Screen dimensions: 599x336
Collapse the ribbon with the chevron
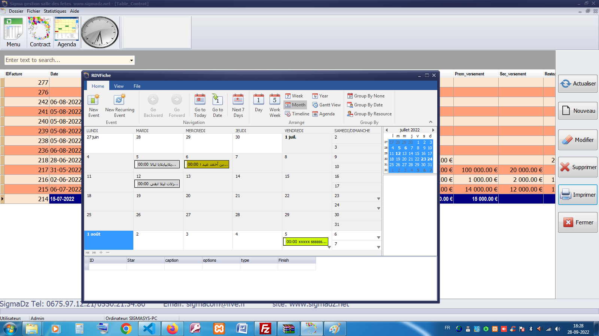pyautogui.click(x=431, y=122)
